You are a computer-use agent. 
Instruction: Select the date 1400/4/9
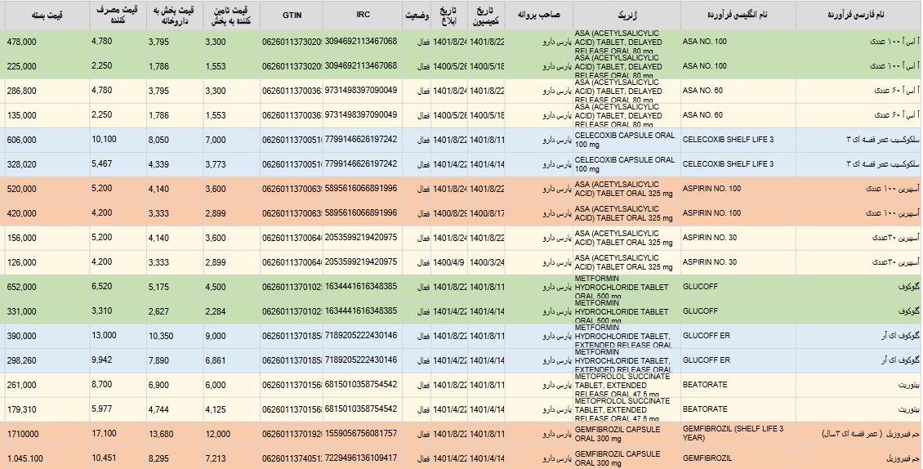448,262
